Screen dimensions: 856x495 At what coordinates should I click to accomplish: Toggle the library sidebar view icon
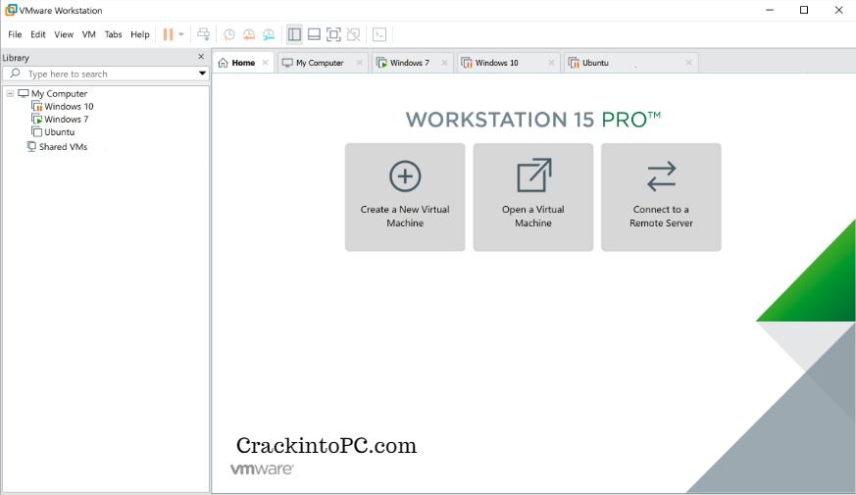294,34
